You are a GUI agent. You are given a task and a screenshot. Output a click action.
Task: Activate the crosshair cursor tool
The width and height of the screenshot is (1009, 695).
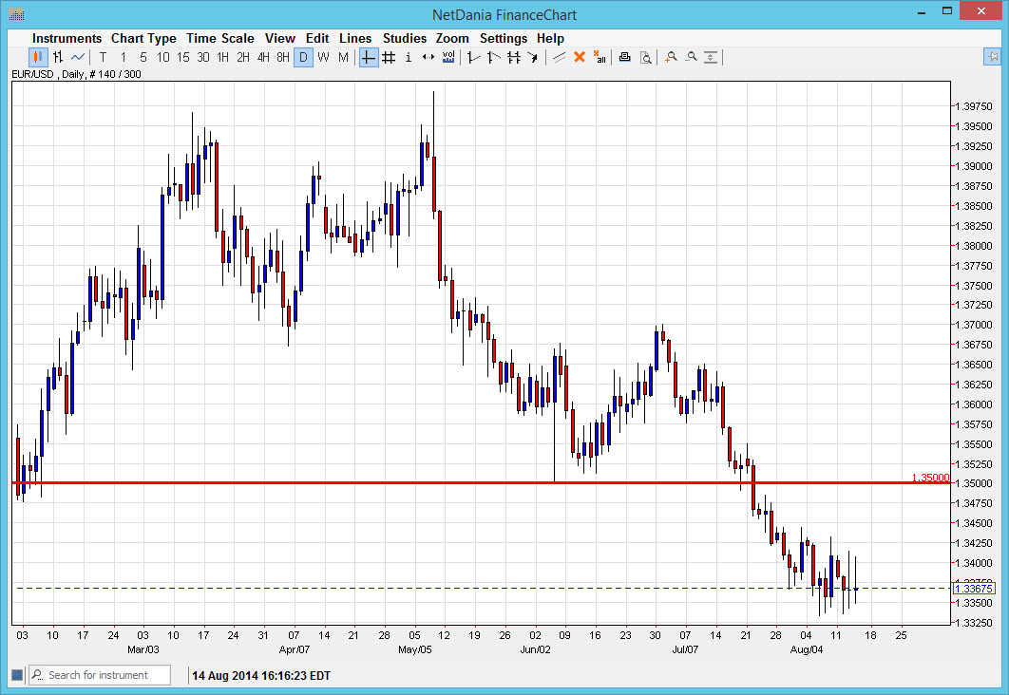368,57
